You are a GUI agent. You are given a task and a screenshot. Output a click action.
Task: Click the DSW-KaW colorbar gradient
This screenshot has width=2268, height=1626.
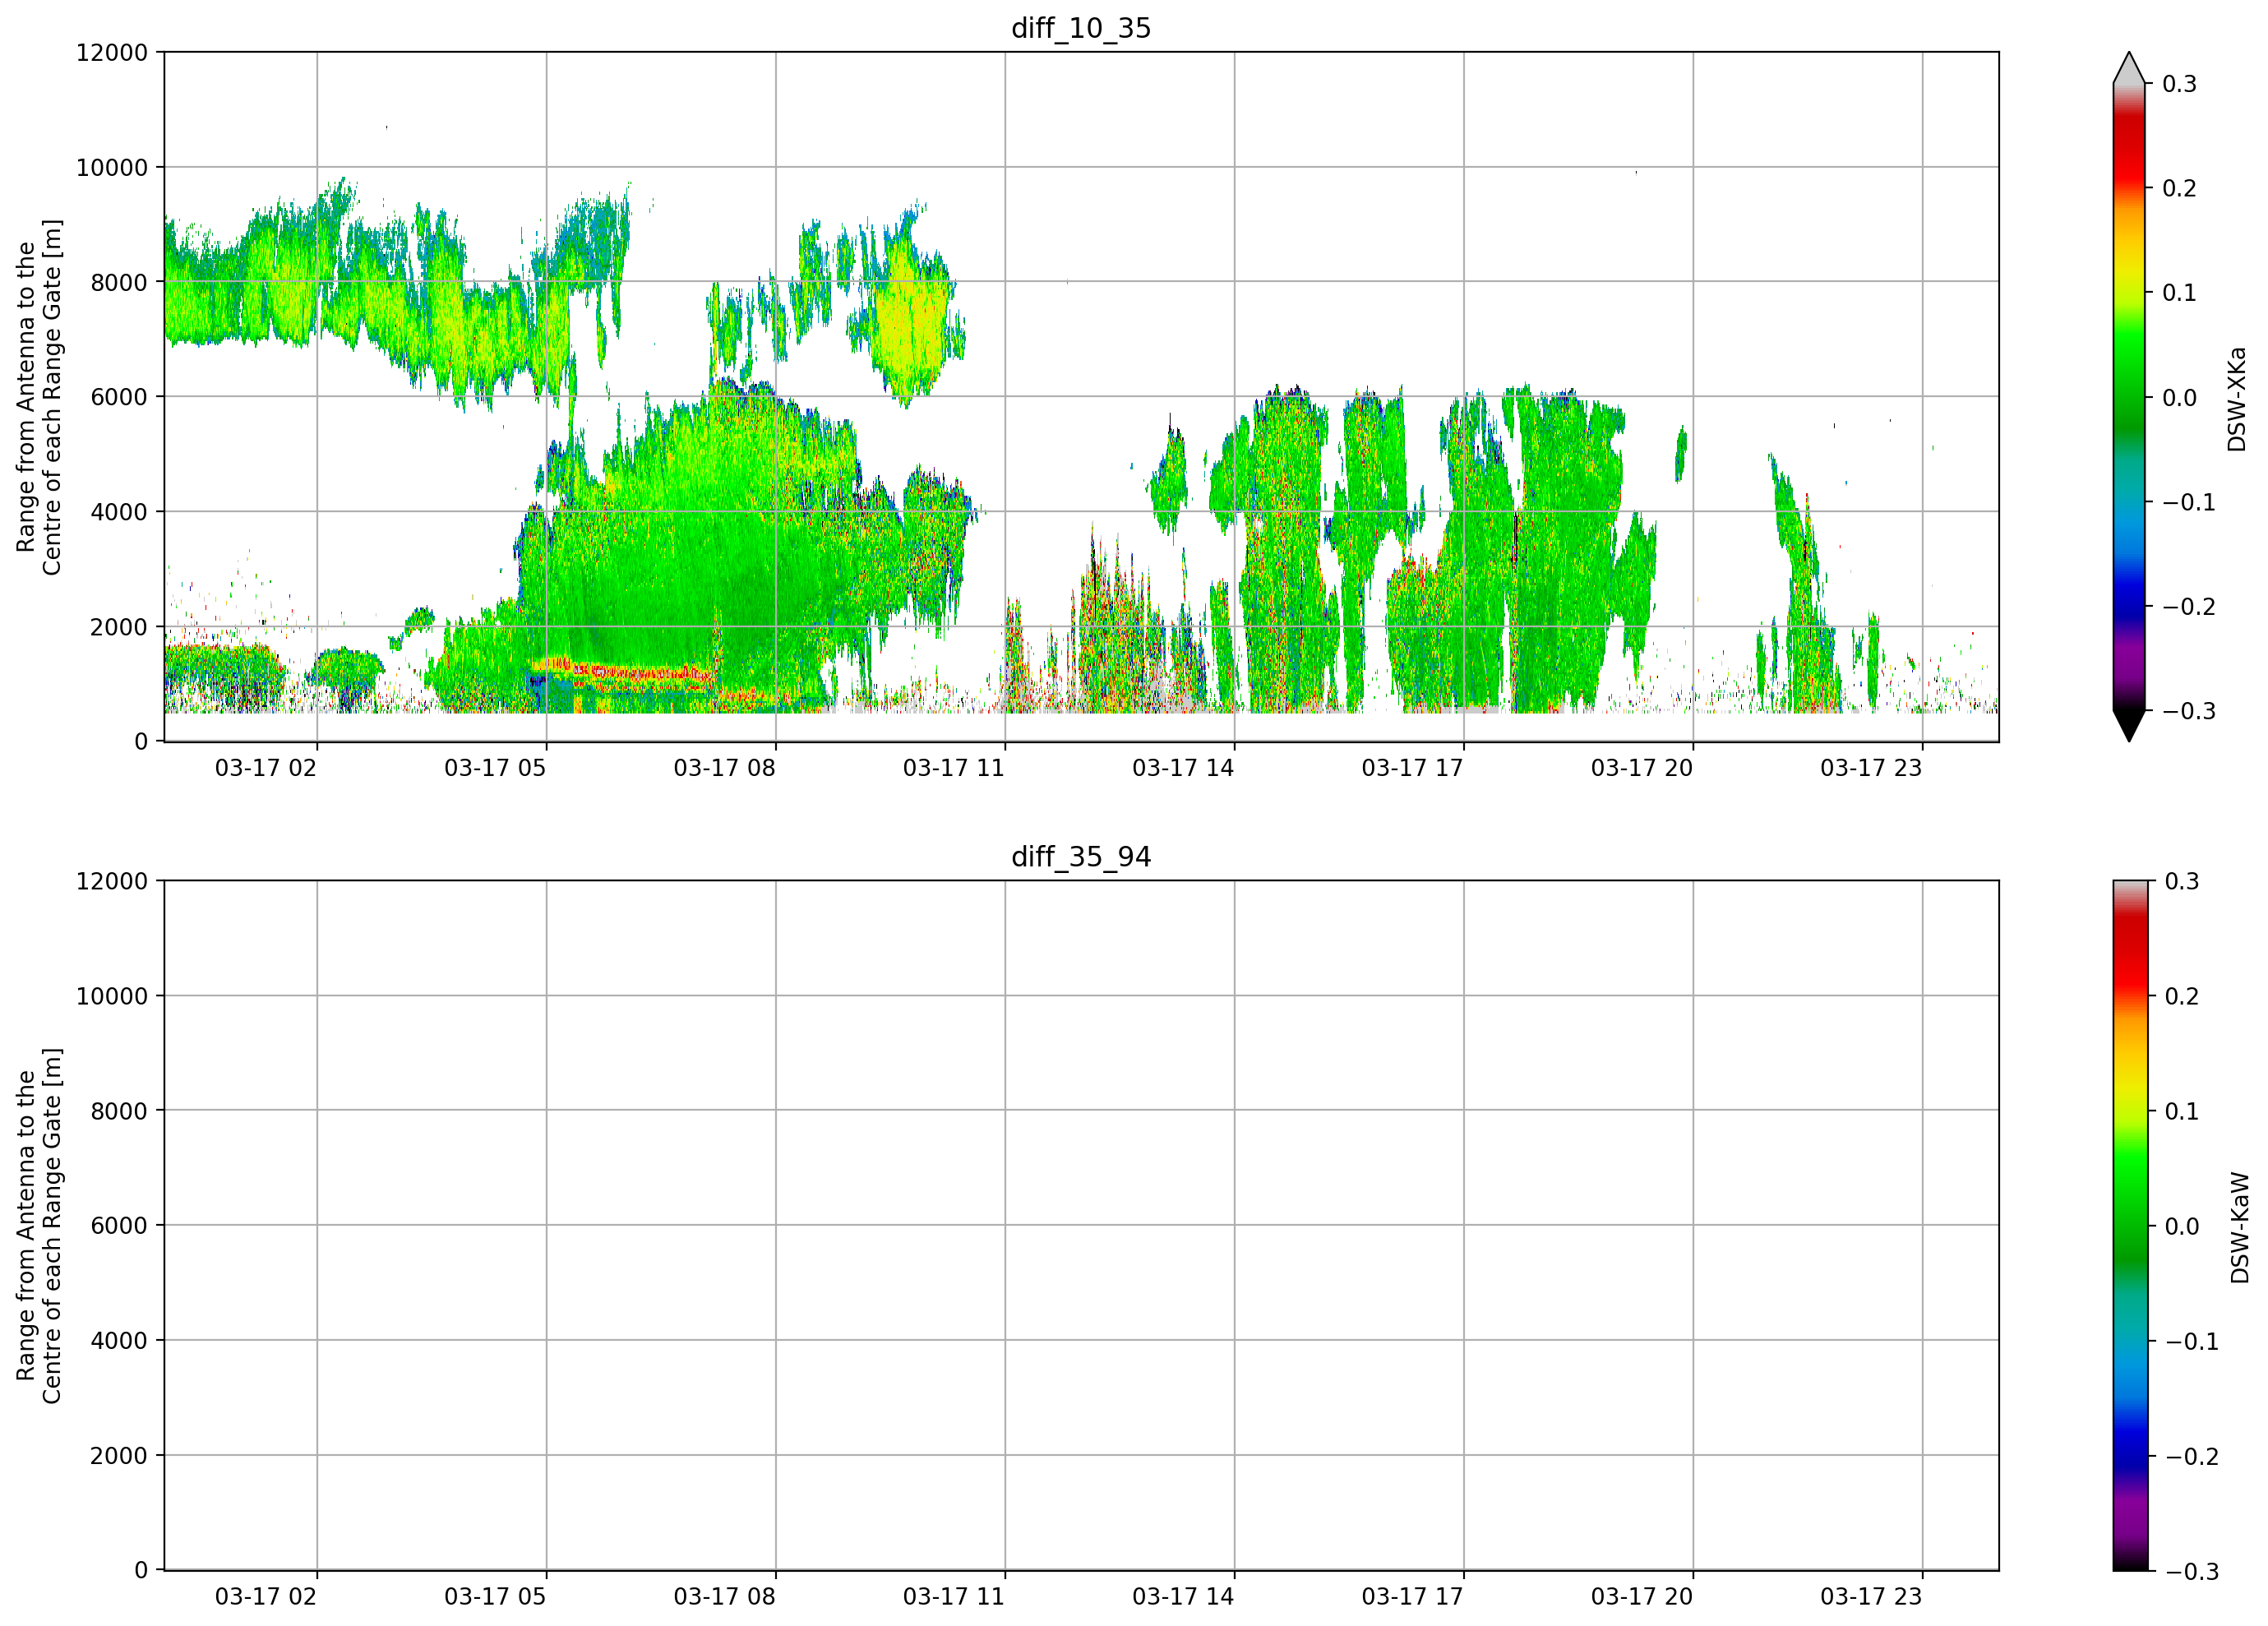[2129, 1226]
